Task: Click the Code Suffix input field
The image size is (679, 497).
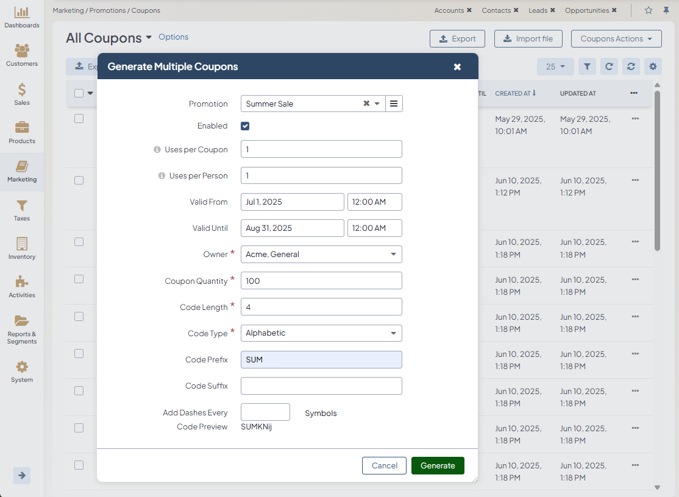Action: coord(321,386)
